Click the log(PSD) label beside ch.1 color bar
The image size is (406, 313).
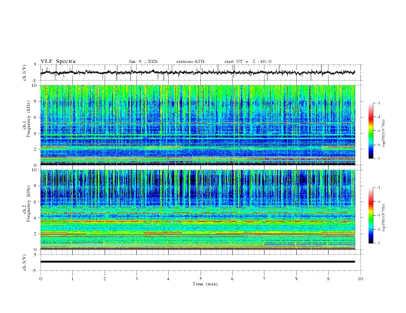(x=383, y=133)
